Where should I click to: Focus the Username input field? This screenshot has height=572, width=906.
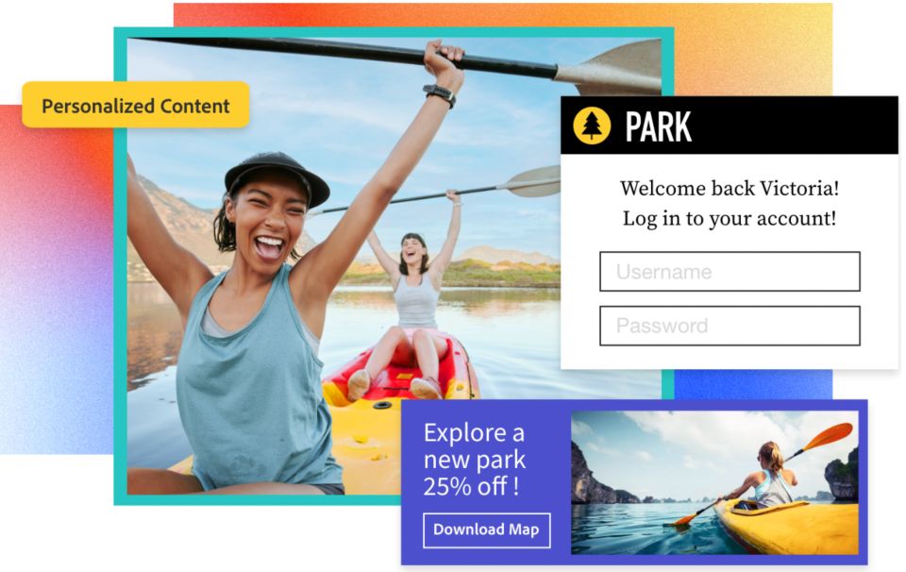(730, 272)
